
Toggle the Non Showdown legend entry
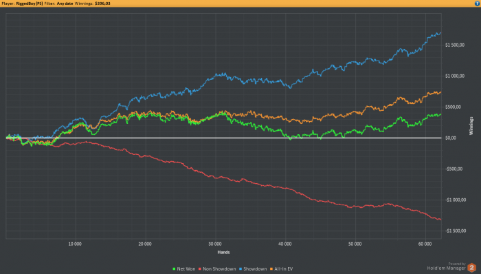(x=217, y=268)
